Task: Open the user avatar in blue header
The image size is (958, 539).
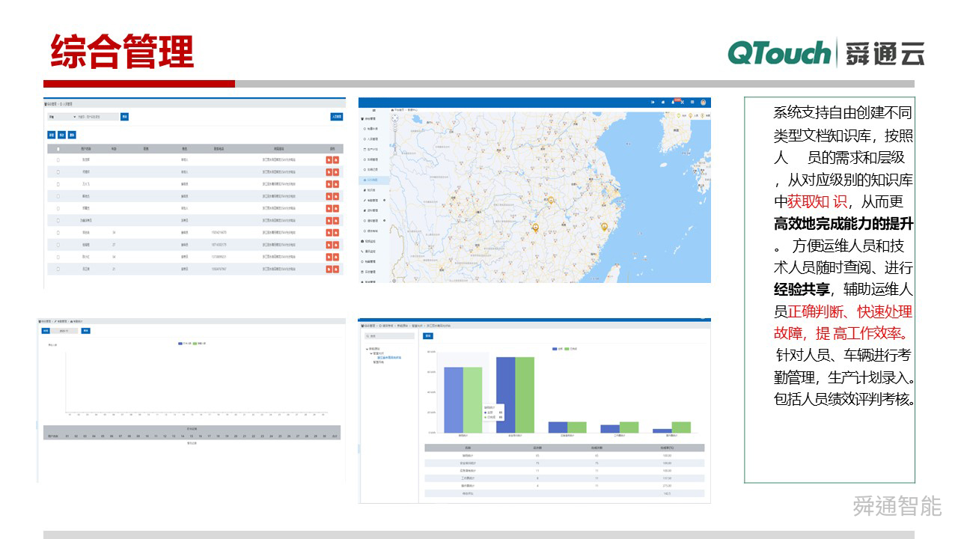Action: pyautogui.click(x=703, y=102)
